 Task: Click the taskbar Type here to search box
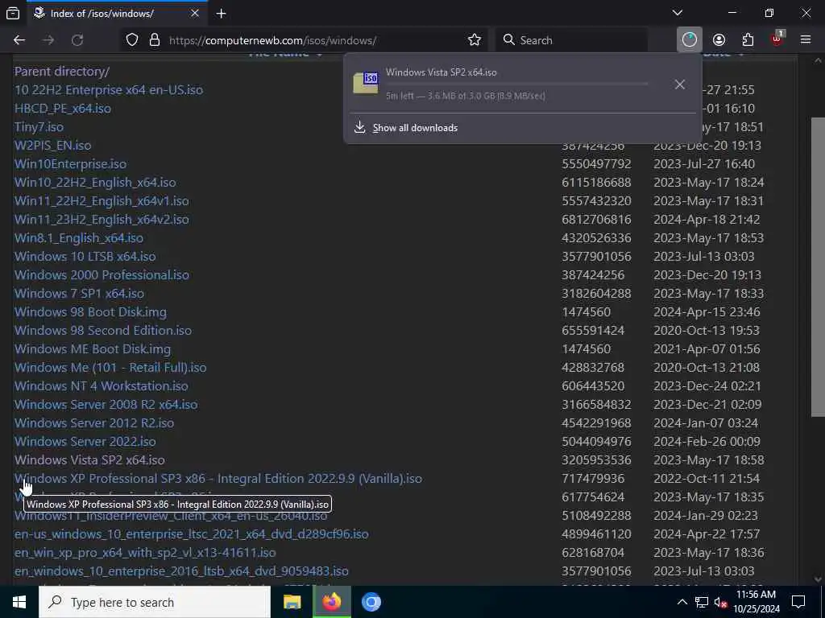click(x=155, y=602)
